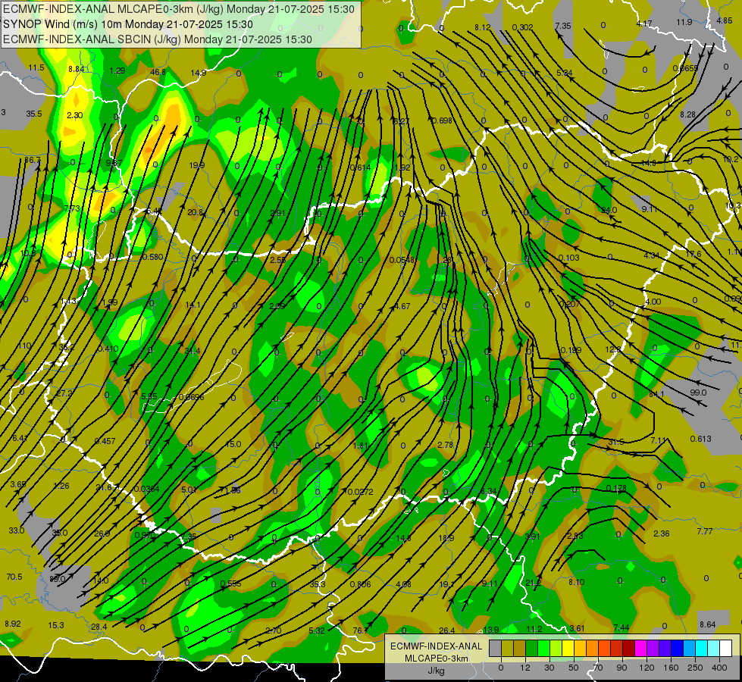This screenshot has height=682, width=742.
Task: Select the map value 8.84
Action: 77,69
